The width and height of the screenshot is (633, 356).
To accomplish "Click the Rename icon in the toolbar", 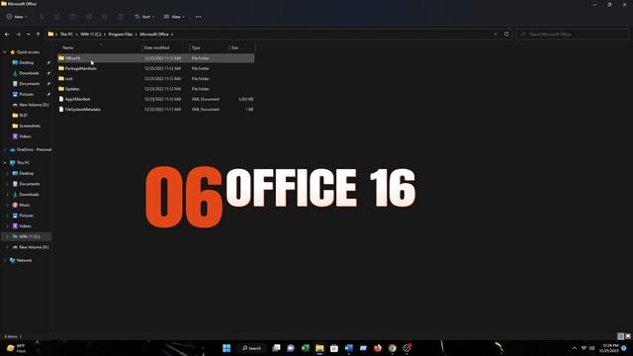I will [x=89, y=17].
